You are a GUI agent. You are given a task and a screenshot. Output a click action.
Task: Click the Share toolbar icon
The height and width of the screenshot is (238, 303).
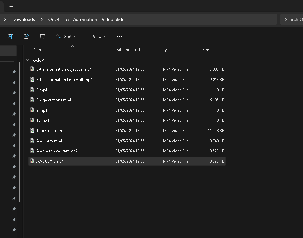[x=26, y=36]
